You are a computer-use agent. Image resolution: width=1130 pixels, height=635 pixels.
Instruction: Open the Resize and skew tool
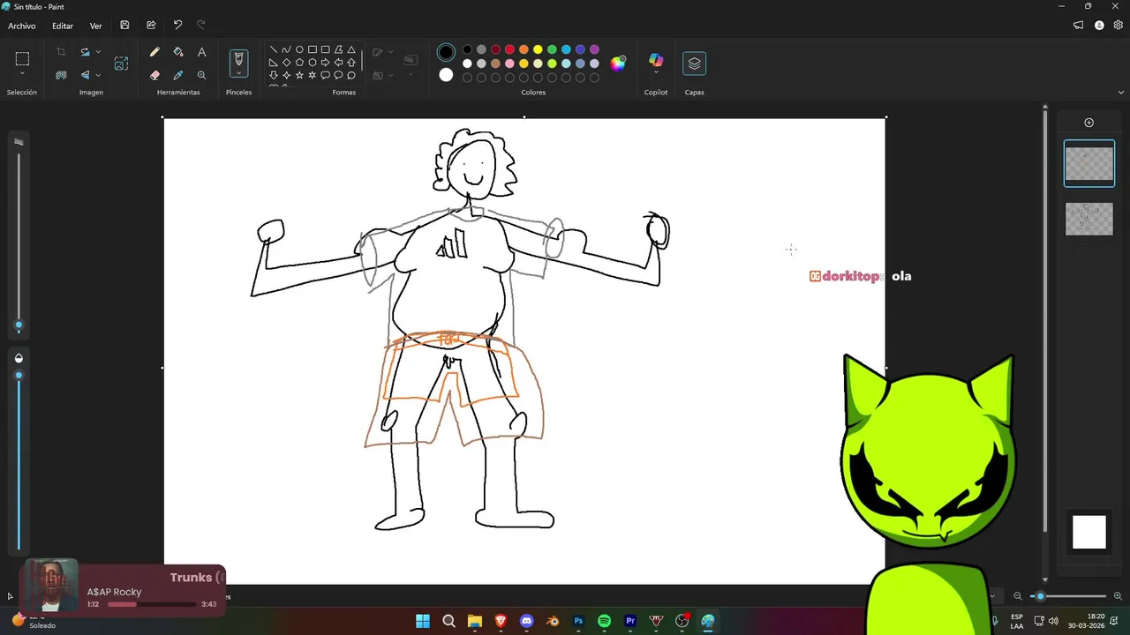tap(121, 63)
